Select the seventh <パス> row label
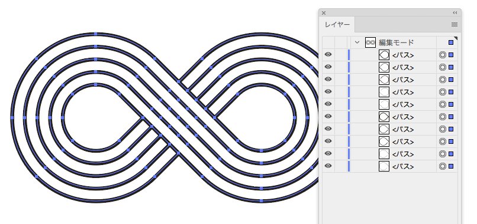477x224 pixels. (x=403, y=130)
